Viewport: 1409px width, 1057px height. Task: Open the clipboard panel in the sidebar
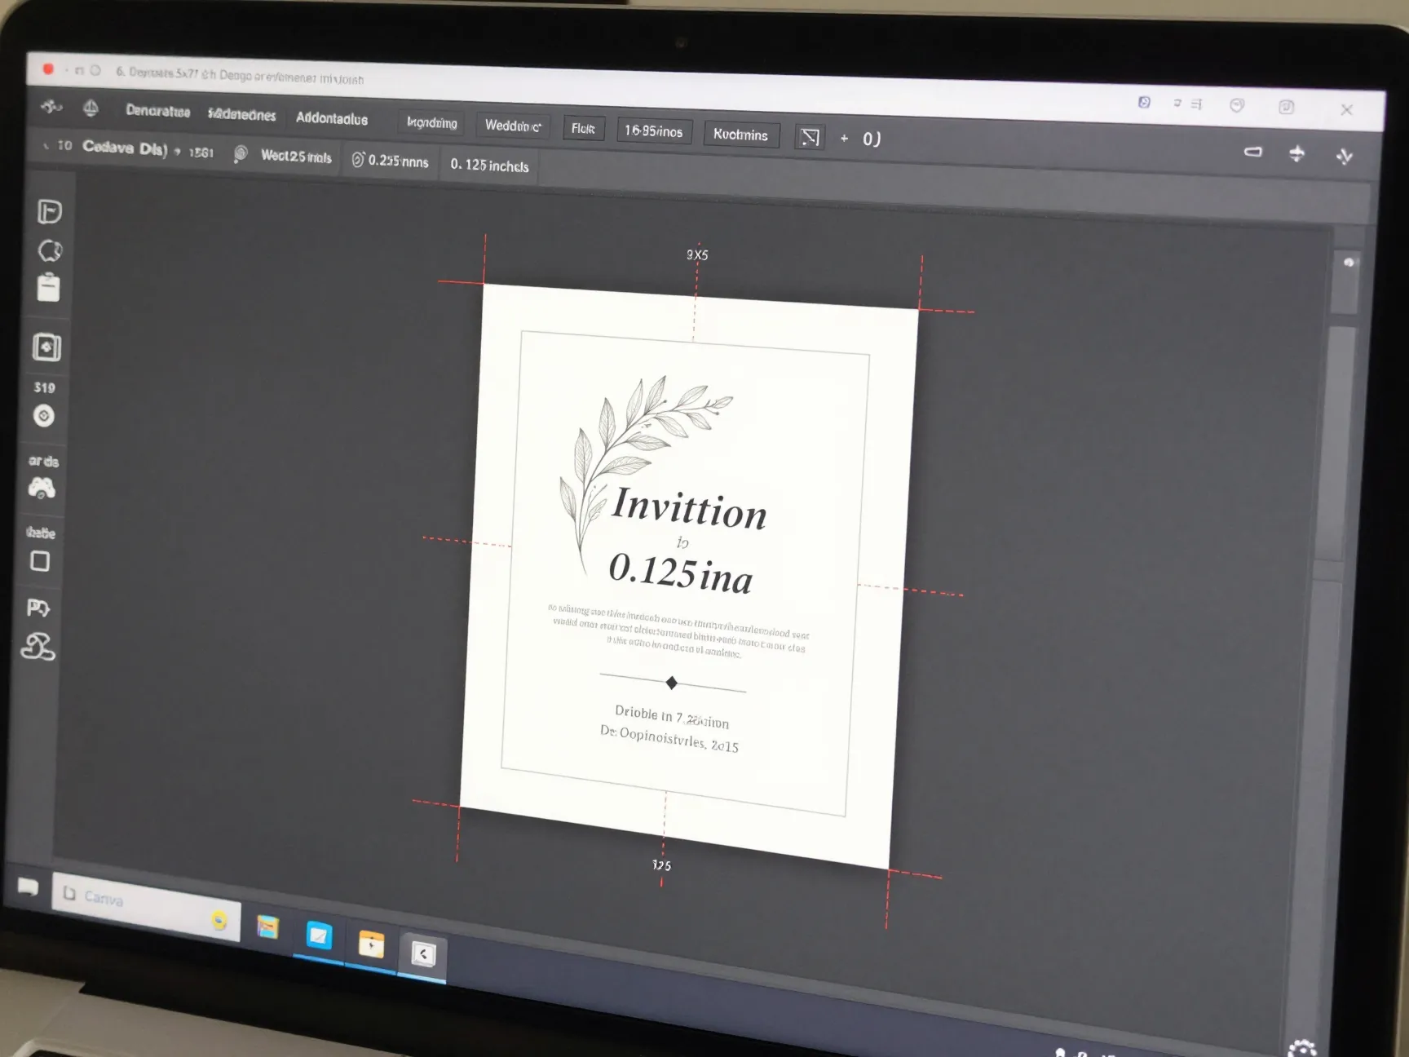[51, 288]
